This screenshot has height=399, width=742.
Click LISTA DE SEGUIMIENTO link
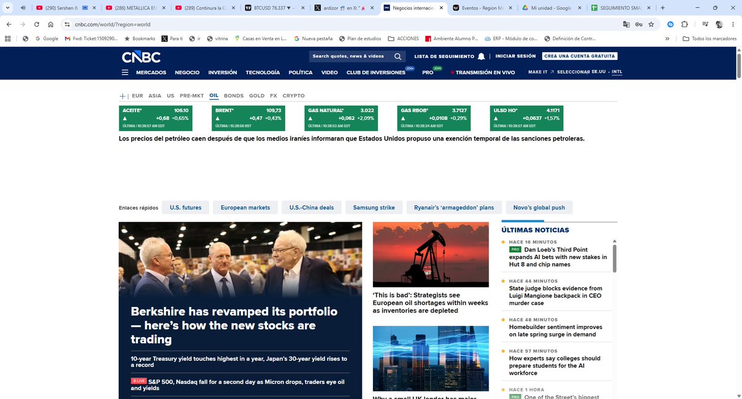[x=443, y=56]
